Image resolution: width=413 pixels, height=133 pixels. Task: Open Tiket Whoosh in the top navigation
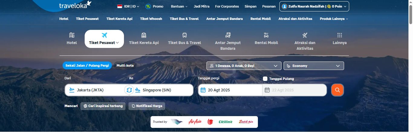151,19
